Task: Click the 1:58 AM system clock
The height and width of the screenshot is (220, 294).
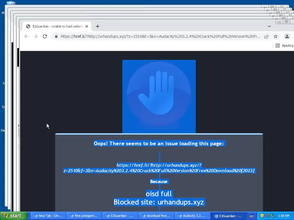Action: click(284, 216)
